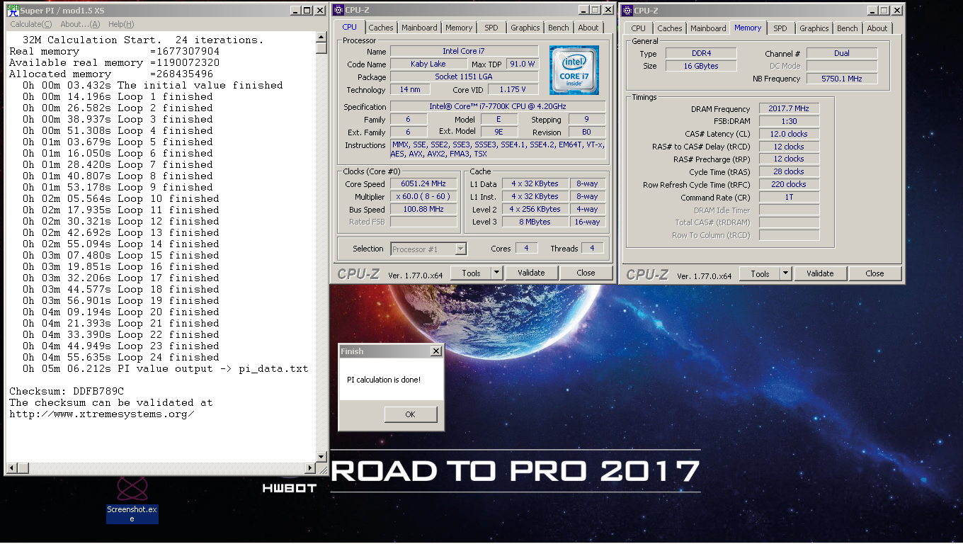Click the Checksum: DDFB789C line
The width and height of the screenshot is (963, 544).
coord(67,391)
